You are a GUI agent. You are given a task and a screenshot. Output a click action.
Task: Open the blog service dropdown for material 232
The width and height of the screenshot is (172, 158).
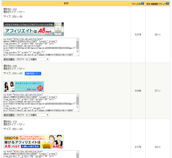coord(32,59)
